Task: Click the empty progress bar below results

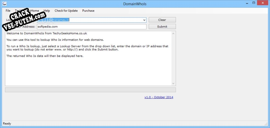Action: coord(90,90)
